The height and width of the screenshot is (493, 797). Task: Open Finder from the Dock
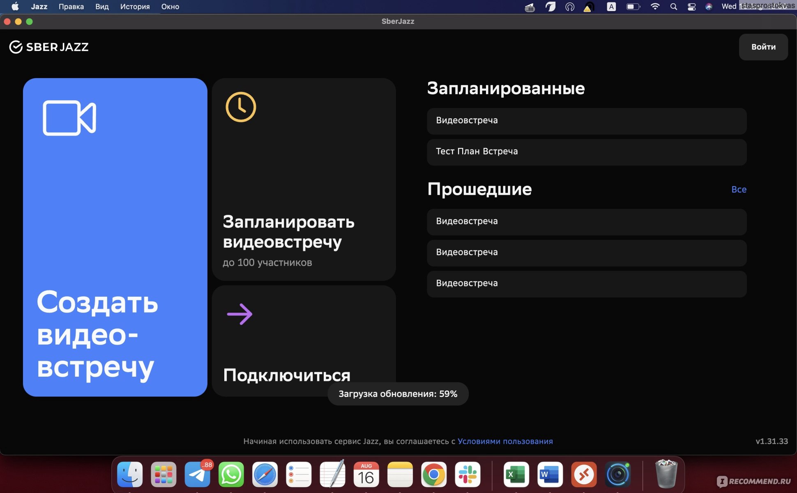pos(130,475)
